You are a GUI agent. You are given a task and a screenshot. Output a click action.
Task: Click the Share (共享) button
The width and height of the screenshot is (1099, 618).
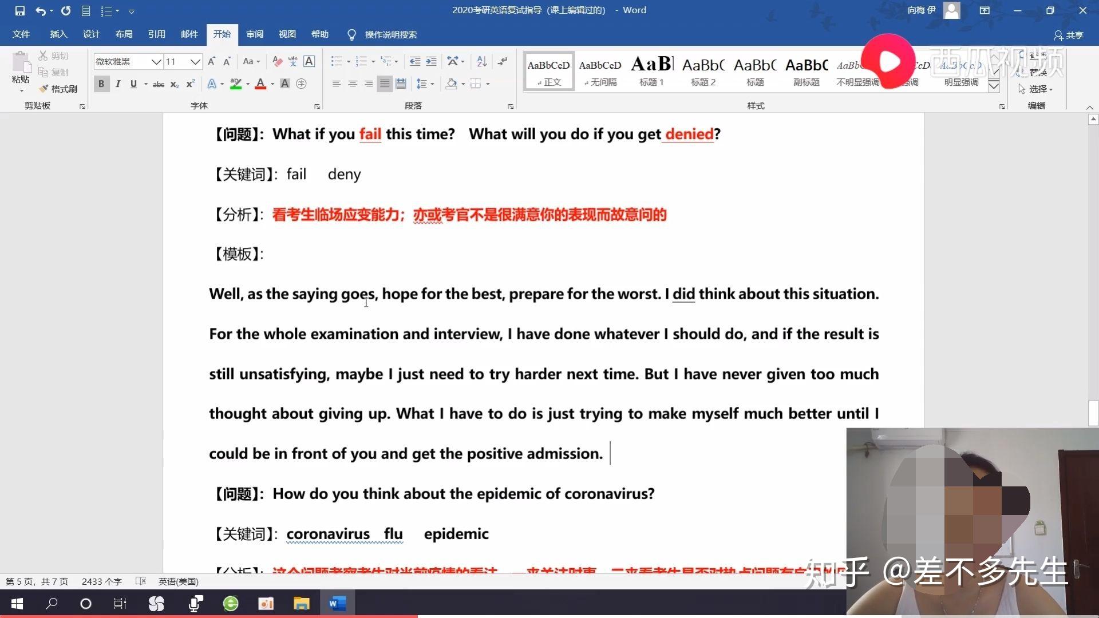(1069, 35)
